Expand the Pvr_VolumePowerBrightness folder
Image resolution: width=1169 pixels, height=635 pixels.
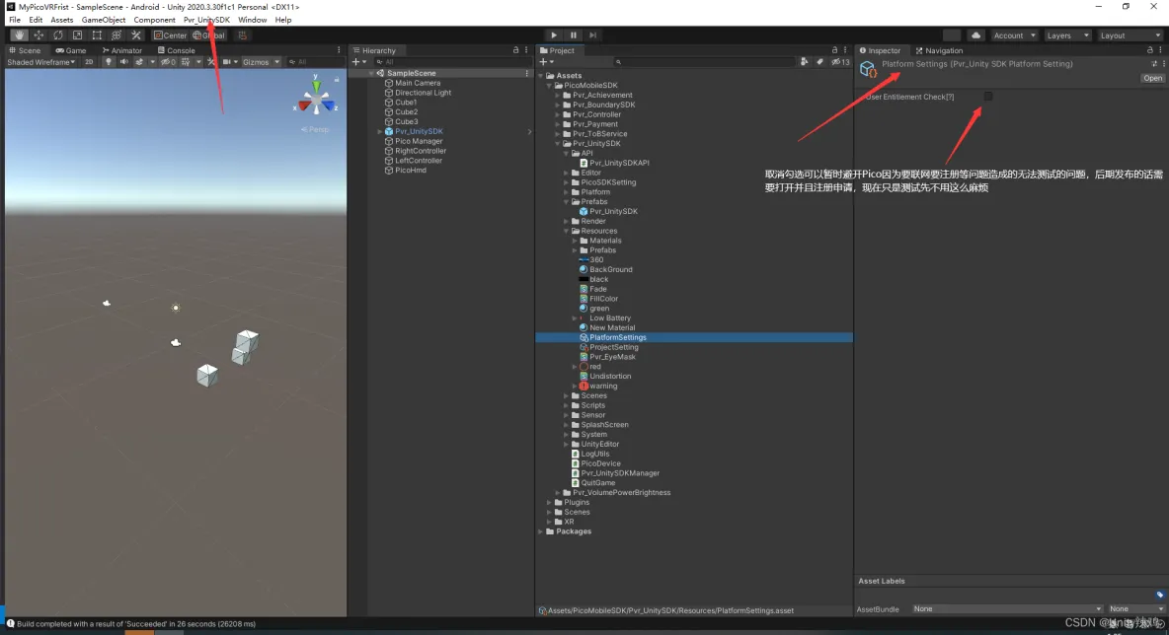(558, 493)
